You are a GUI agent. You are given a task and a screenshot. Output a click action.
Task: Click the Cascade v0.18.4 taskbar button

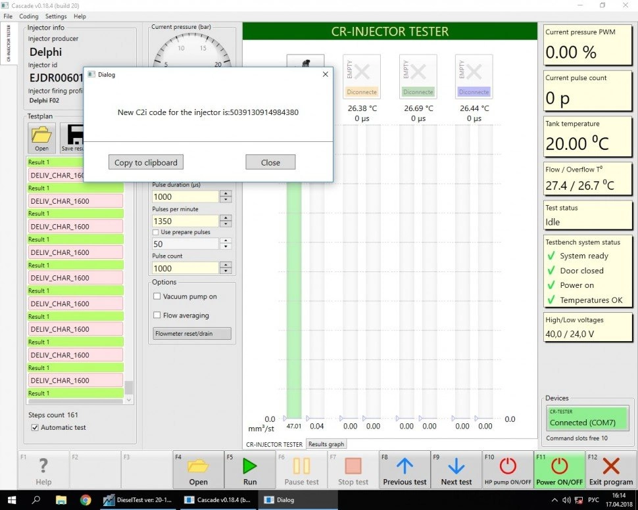tap(218, 500)
